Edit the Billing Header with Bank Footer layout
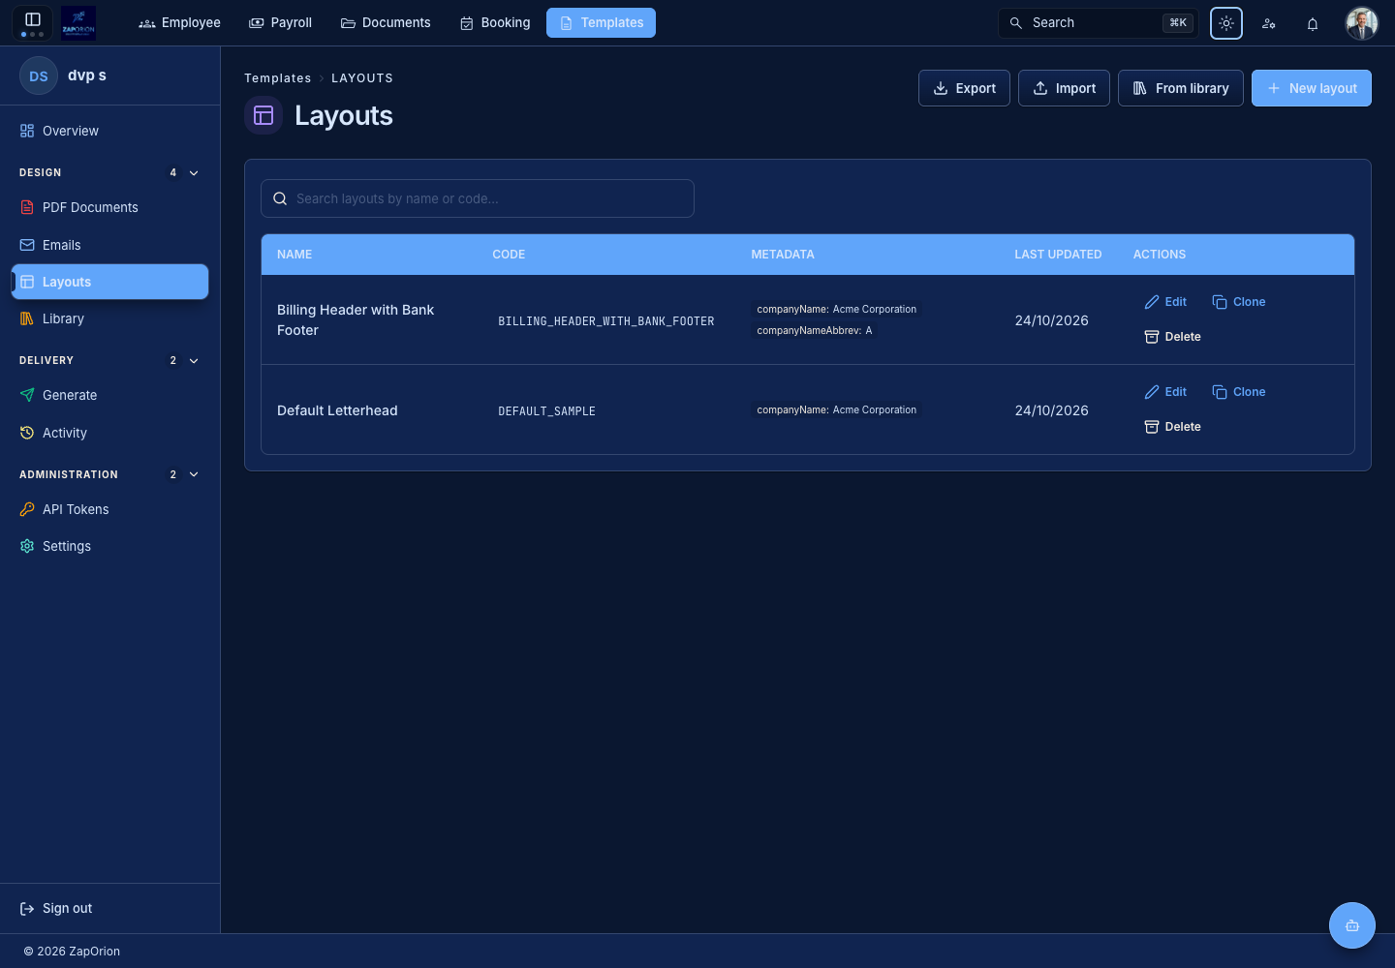 [1165, 302]
